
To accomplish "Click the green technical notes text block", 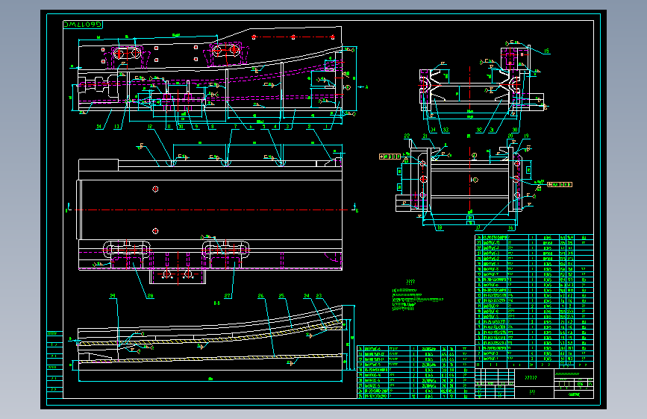I will [416, 297].
